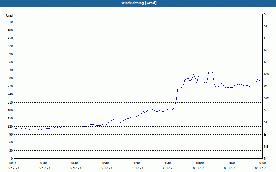Image resolution: width=276 pixels, height=172 pixels.
Task: Click the y-axis value "300"
Action: 10,78
